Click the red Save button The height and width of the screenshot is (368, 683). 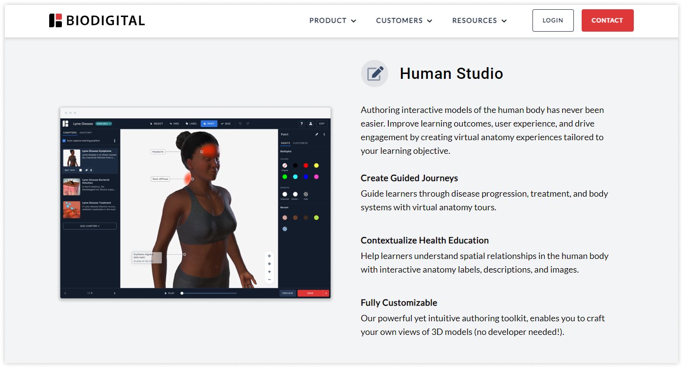pyautogui.click(x=310, y=293)
